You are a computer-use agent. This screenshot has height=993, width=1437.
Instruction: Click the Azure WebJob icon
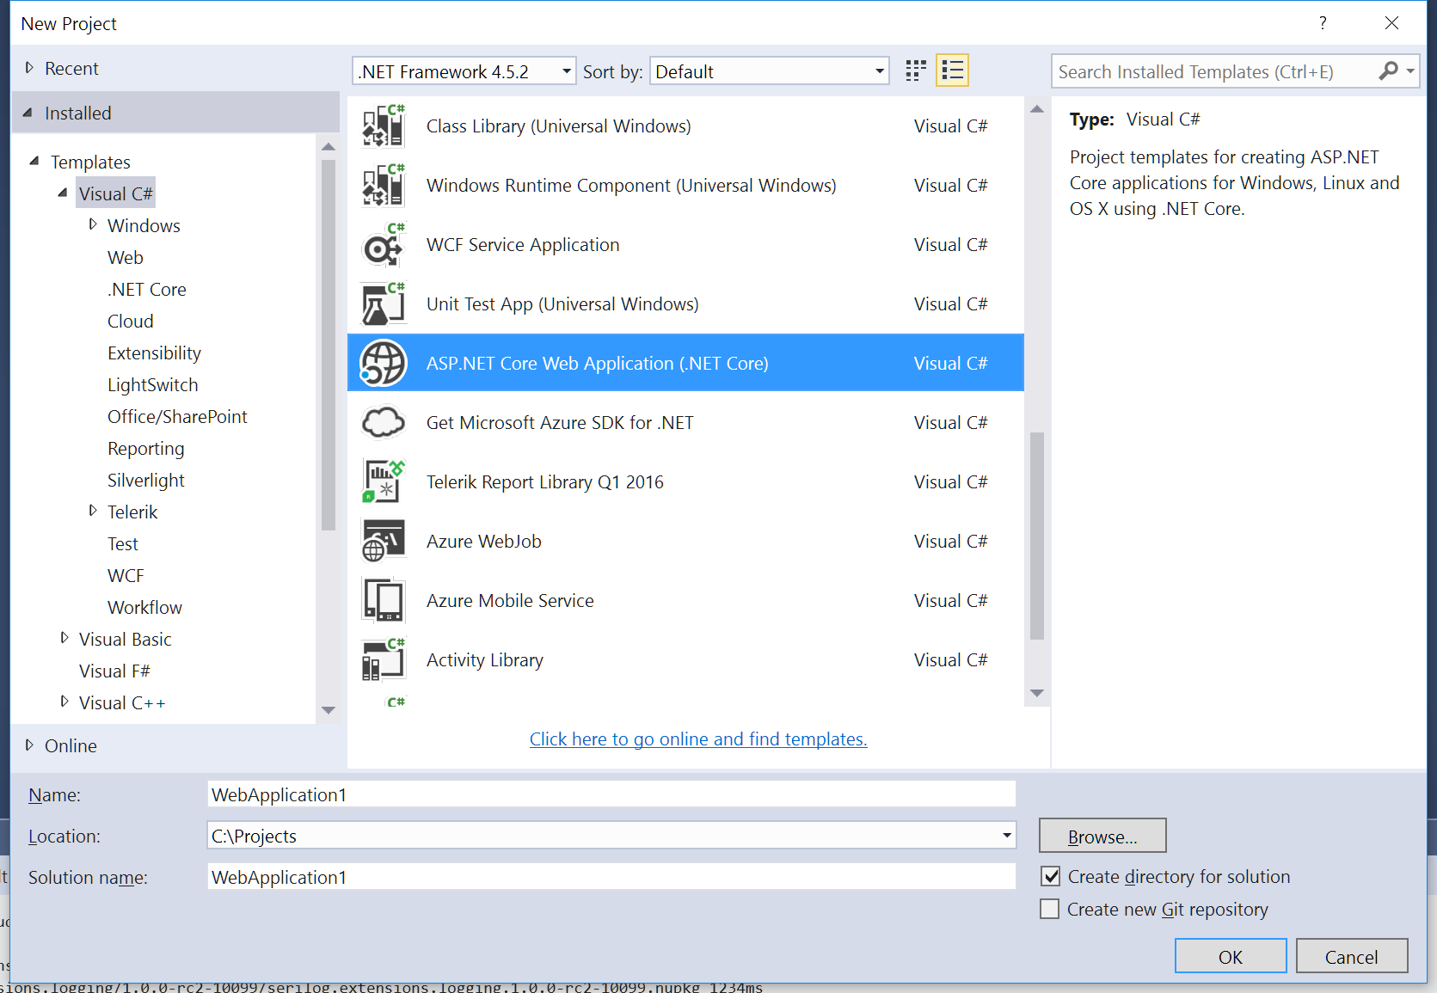(x=383, y=541)
